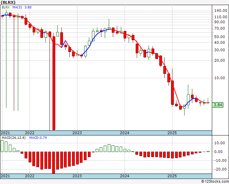Click the 3.80 moving average value
The width and height of the screenshot is (229, 184).
(x=28, y=7)
